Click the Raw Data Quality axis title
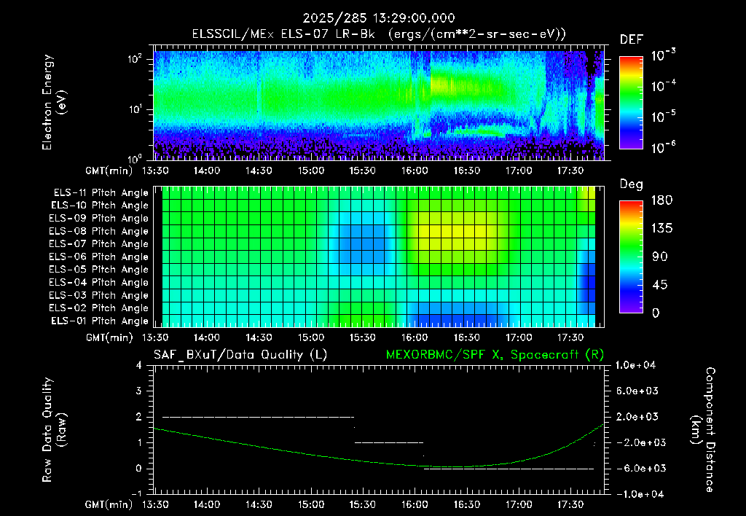The width and height of the screenshot is (746, 516). [54, 430]
